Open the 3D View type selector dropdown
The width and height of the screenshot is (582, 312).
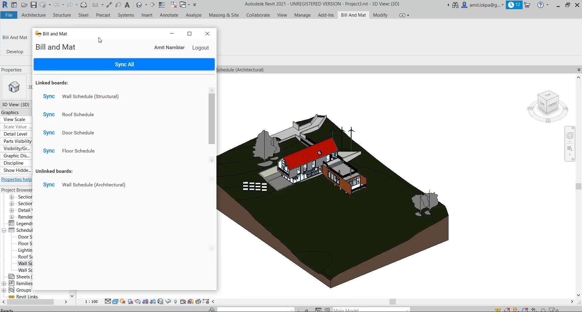tap(14, 87)
